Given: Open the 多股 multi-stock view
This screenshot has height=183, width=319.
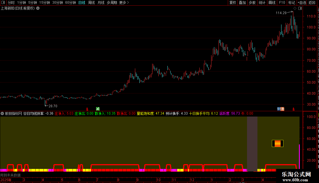Looking at the screenshot, I should tap(252, 3).
